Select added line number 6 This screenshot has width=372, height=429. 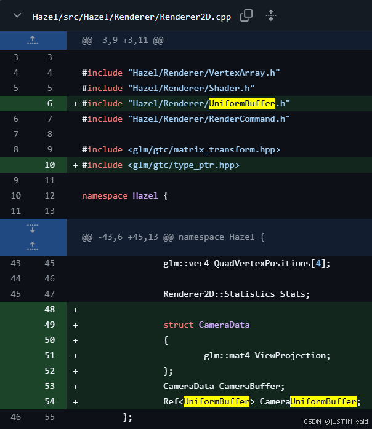pos(50,103)
